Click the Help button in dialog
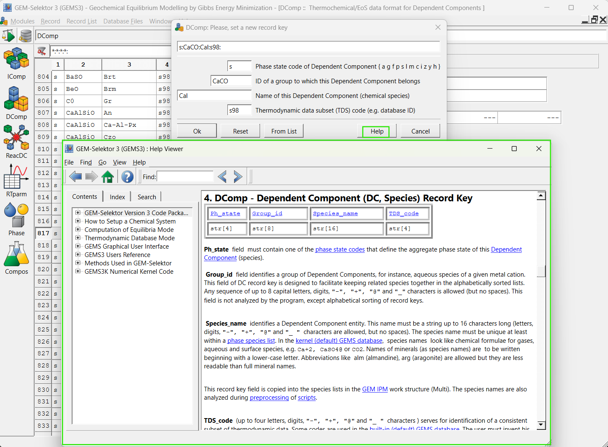 coord(376,131)
